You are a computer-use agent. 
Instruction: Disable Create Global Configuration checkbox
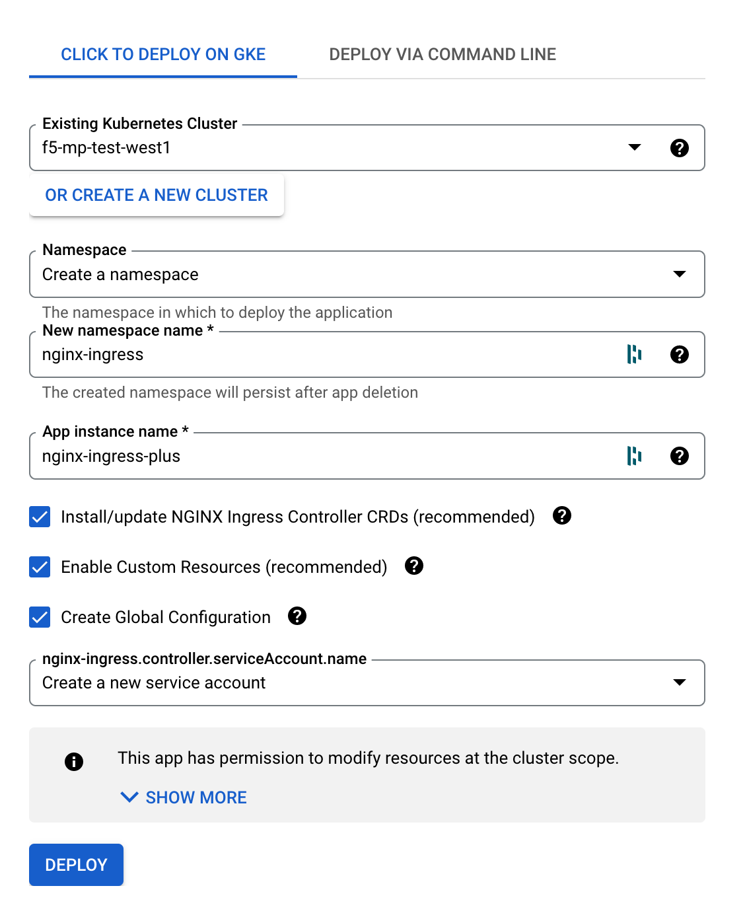tap(40, 617)
